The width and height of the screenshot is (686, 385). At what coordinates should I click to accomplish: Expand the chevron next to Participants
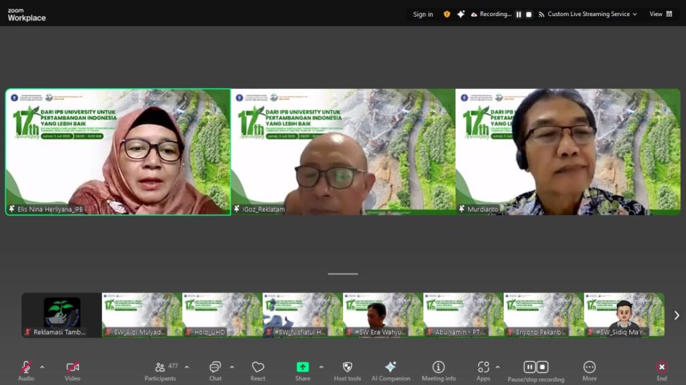click(x=187, y=367)
